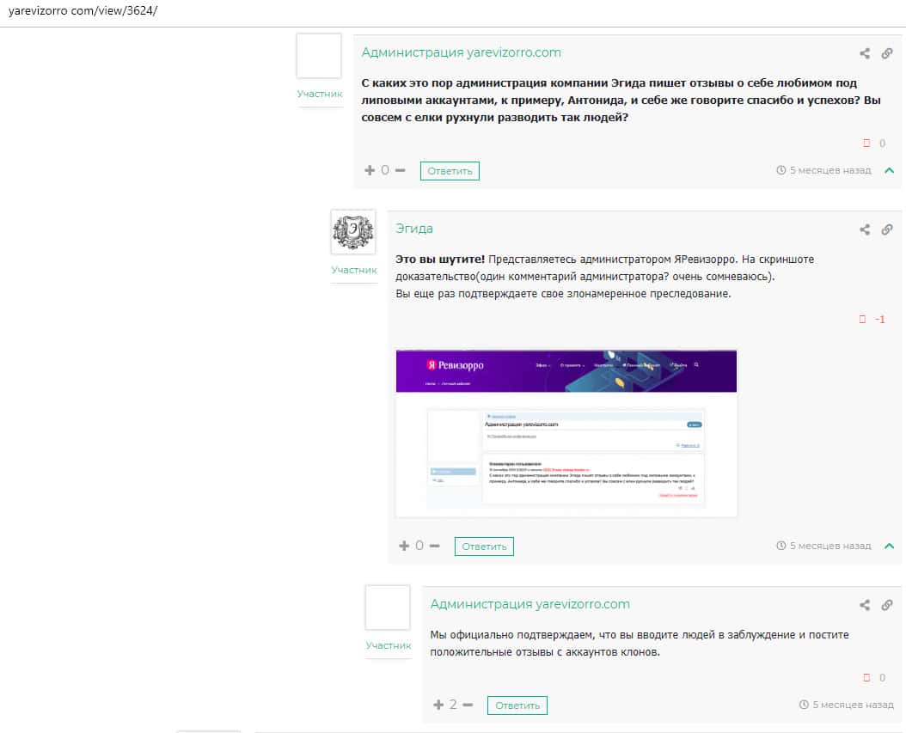Copy permalink of the Эгида comment
This screenshot has height=733, width=906.
887,230
